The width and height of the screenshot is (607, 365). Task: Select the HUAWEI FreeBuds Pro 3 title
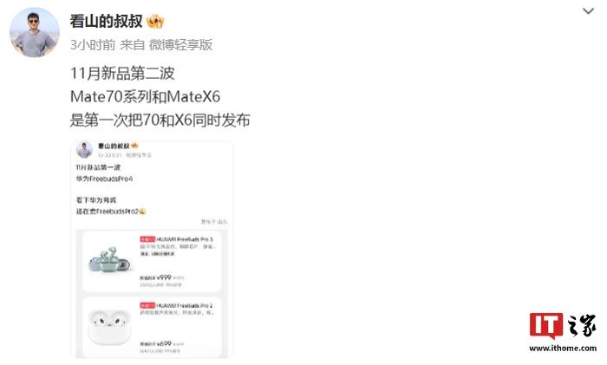coord(185,239)
